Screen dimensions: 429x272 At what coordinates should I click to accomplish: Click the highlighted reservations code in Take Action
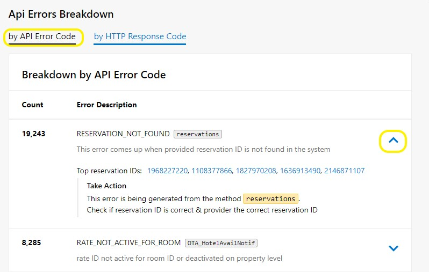coord(270,199)
